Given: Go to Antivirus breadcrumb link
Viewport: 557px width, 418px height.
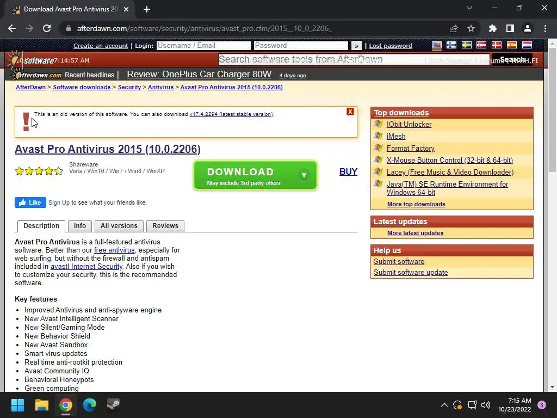Looking at the screenshot, I should pyautogui.click(x=160, y=88).
